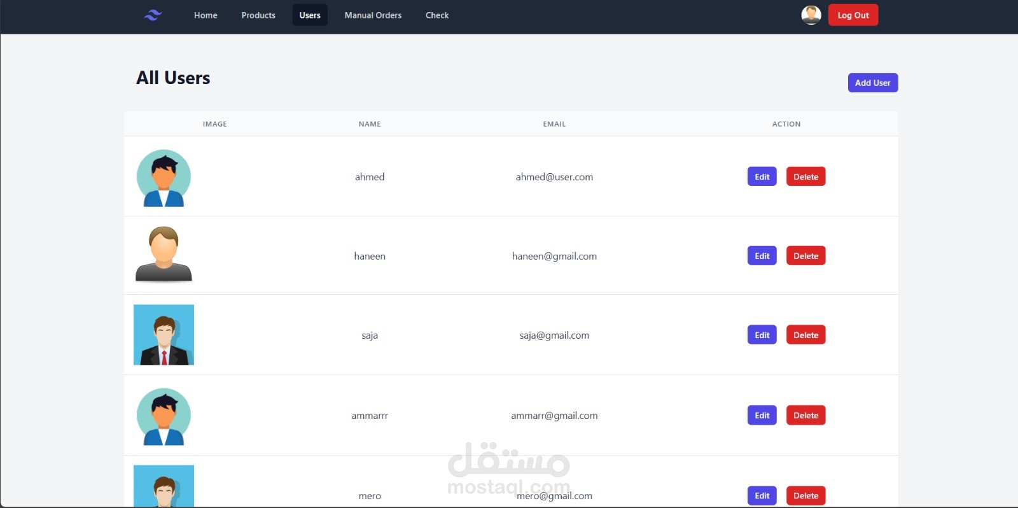Delete the ahmed user
1018x508 pixels.
805,176
